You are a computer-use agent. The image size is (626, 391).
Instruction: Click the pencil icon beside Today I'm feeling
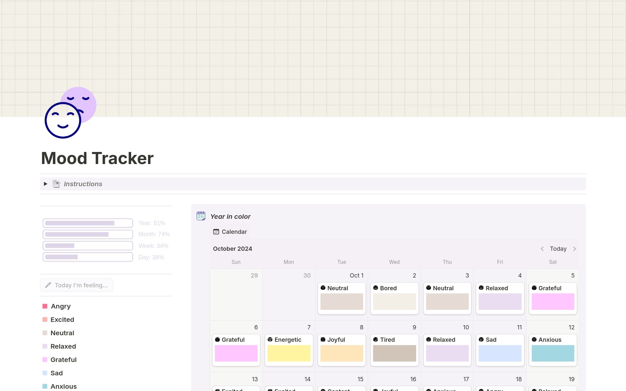(48, 285)
